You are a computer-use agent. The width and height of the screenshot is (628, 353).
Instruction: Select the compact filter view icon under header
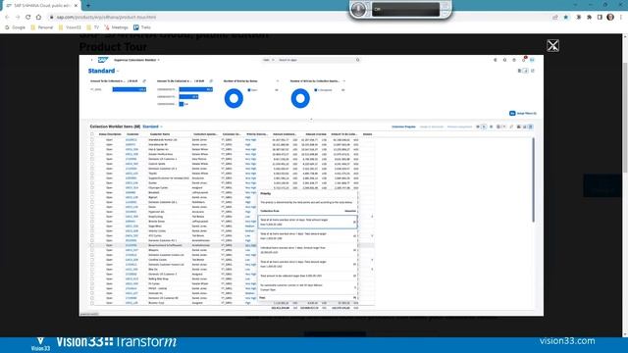pos(519,71)
